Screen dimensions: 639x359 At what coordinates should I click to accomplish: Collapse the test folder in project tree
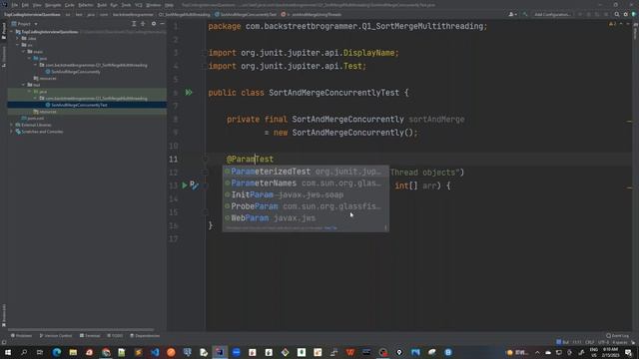(x=24, y=85)
